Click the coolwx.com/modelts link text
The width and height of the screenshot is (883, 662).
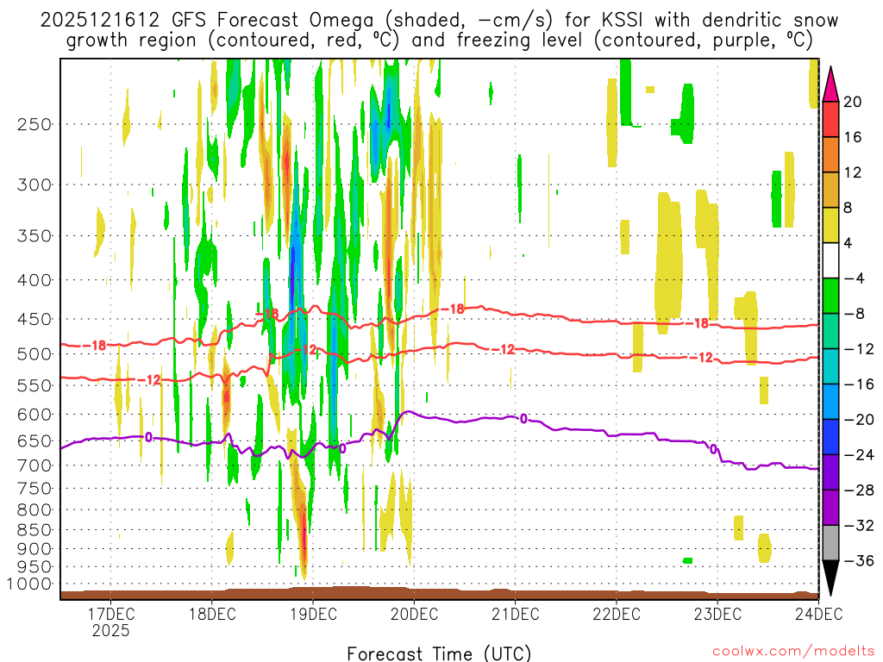tap(793, 651)
